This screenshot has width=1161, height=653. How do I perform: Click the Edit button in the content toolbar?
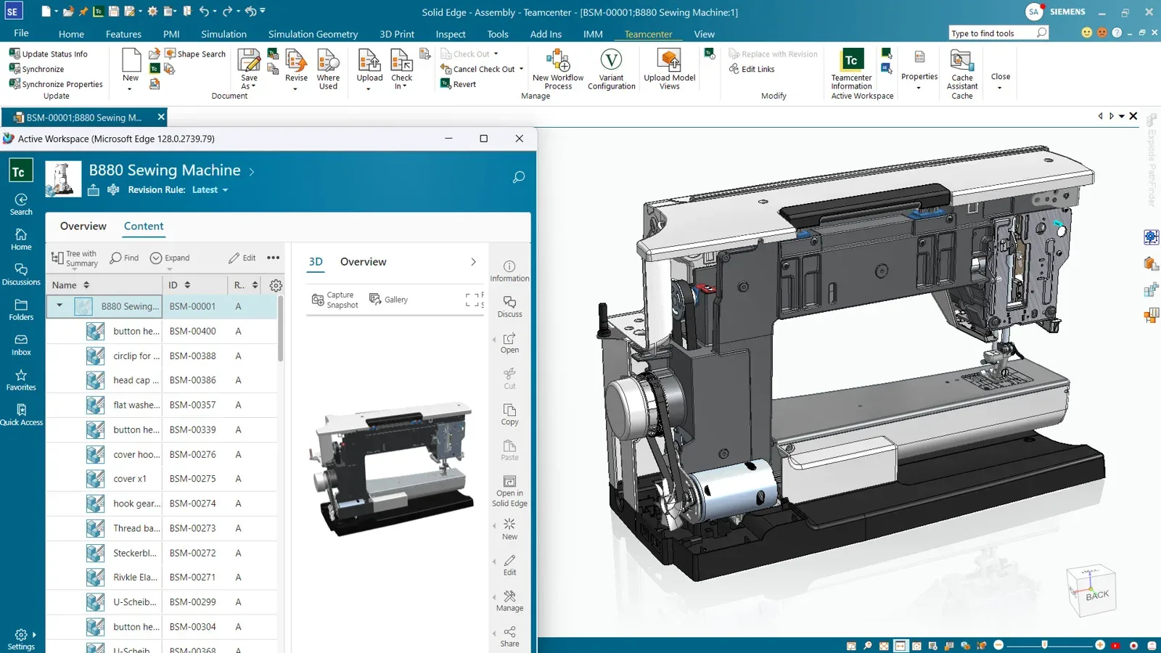point(242,258)
